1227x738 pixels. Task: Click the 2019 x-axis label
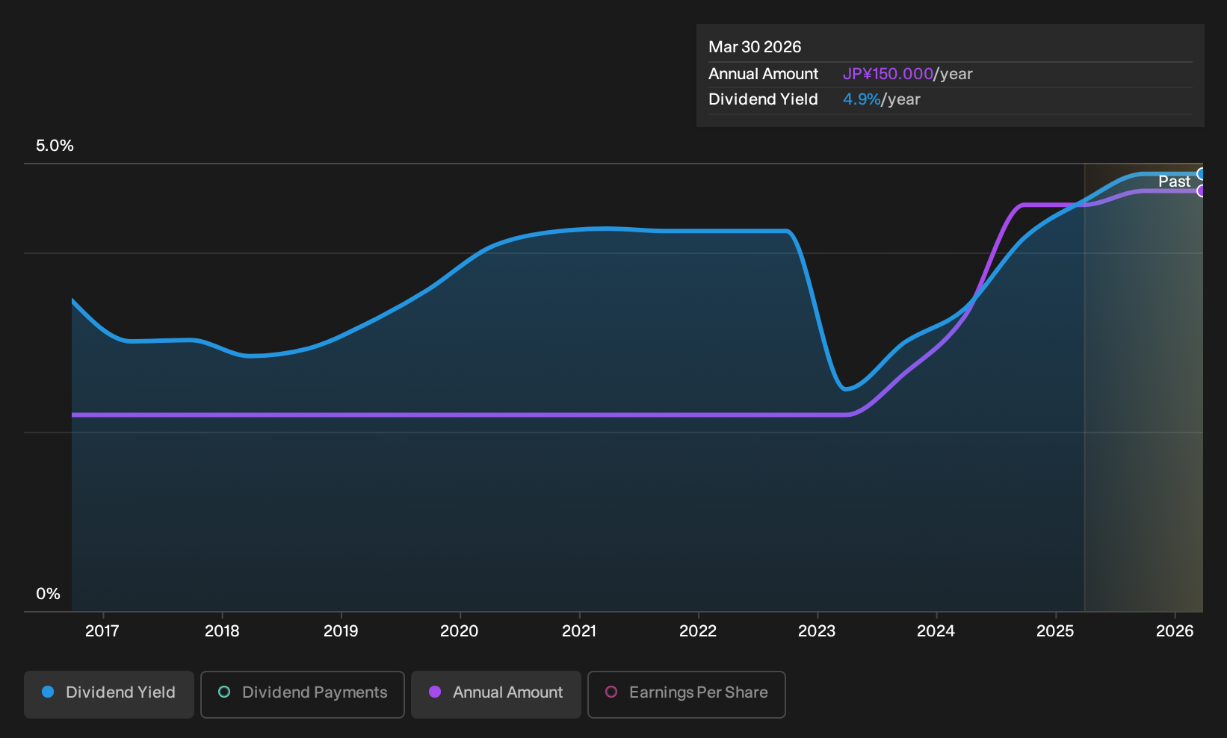[341, 631]
